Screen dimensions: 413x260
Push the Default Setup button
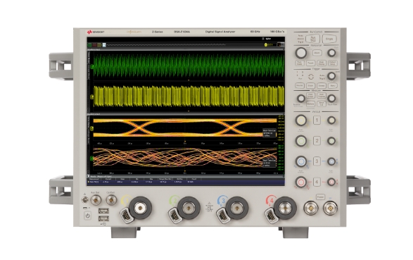tap(332, 63)
